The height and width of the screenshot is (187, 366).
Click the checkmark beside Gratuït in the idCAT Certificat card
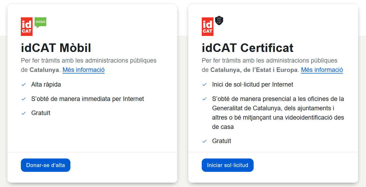pos(204,141)
